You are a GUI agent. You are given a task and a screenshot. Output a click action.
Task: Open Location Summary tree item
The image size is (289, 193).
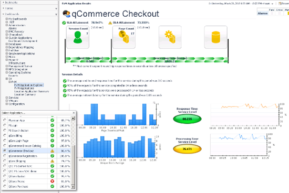25,94
